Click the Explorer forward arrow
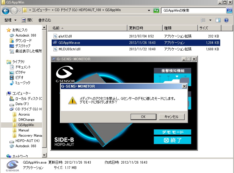The width and height of the screenshot is (234, 173). pyautogui.click(x=14, y=11)
